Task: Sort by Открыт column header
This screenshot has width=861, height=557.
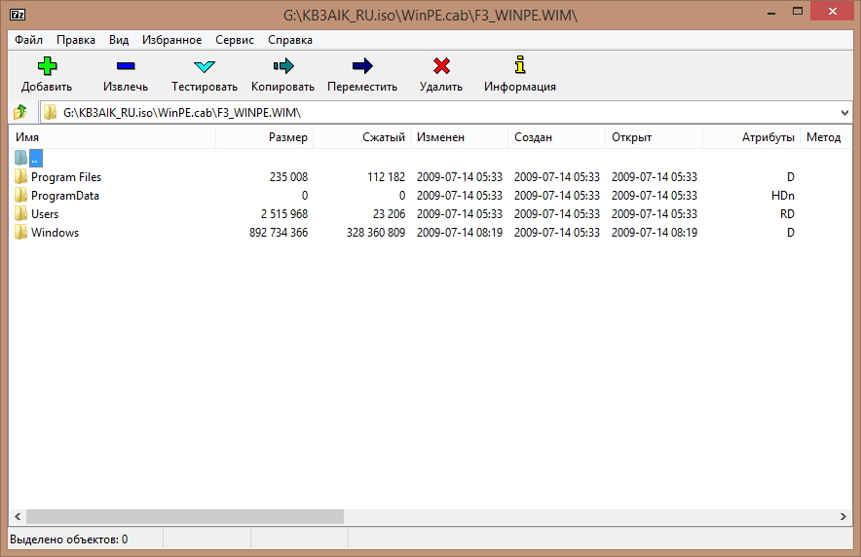Action: pos(654,137)
